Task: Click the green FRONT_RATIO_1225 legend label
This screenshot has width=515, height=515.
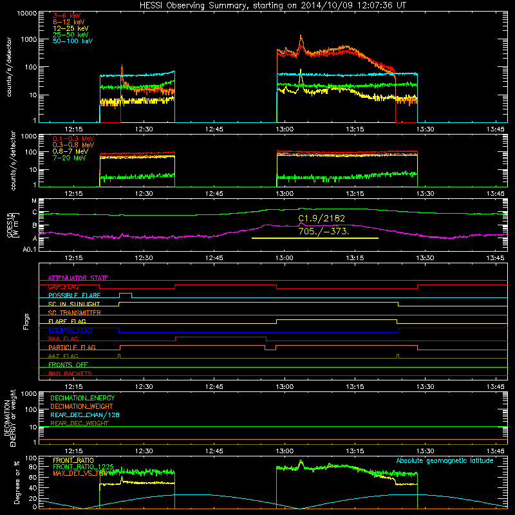Action: tap(83, 467)
